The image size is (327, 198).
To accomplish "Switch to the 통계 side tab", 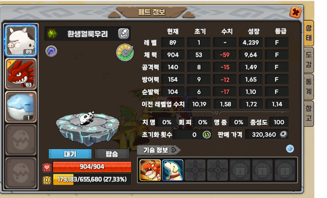I will (309, 87).
